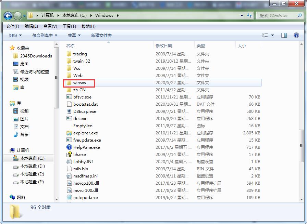
Task: Select the Lobby.INI settings file icon
Action: (x=69, y=161)
